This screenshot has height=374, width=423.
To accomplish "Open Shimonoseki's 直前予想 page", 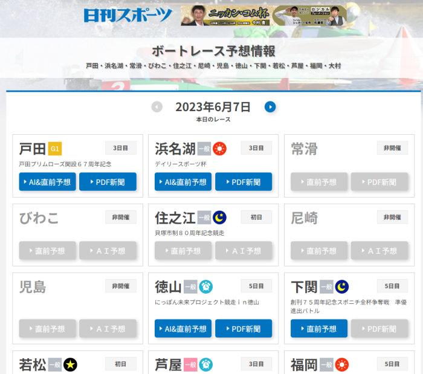I will [x=319, y=329].
